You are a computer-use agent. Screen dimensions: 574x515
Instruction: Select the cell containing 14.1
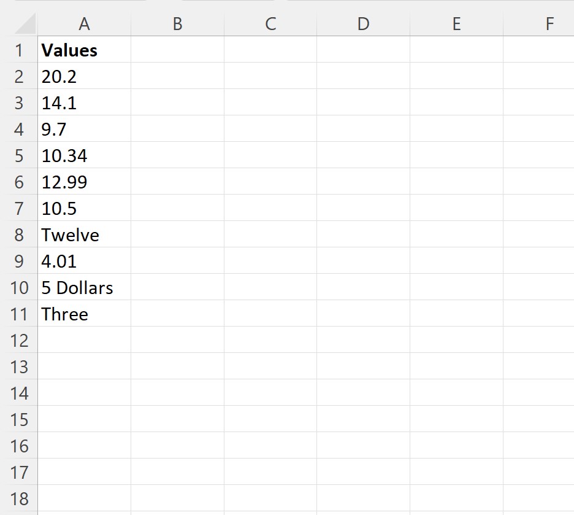tap(84, 102)
